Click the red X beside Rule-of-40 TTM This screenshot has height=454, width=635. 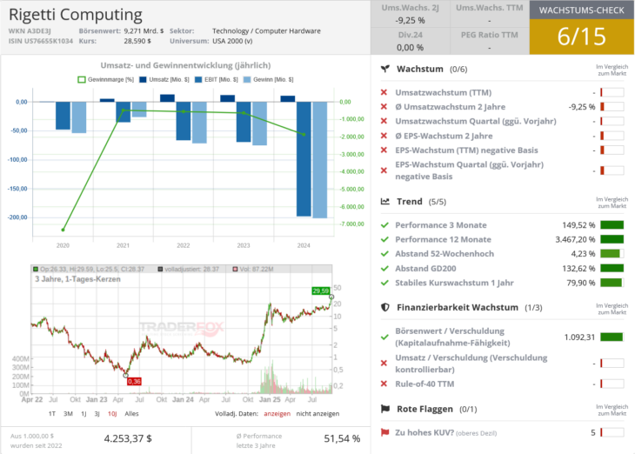[384, 384]
